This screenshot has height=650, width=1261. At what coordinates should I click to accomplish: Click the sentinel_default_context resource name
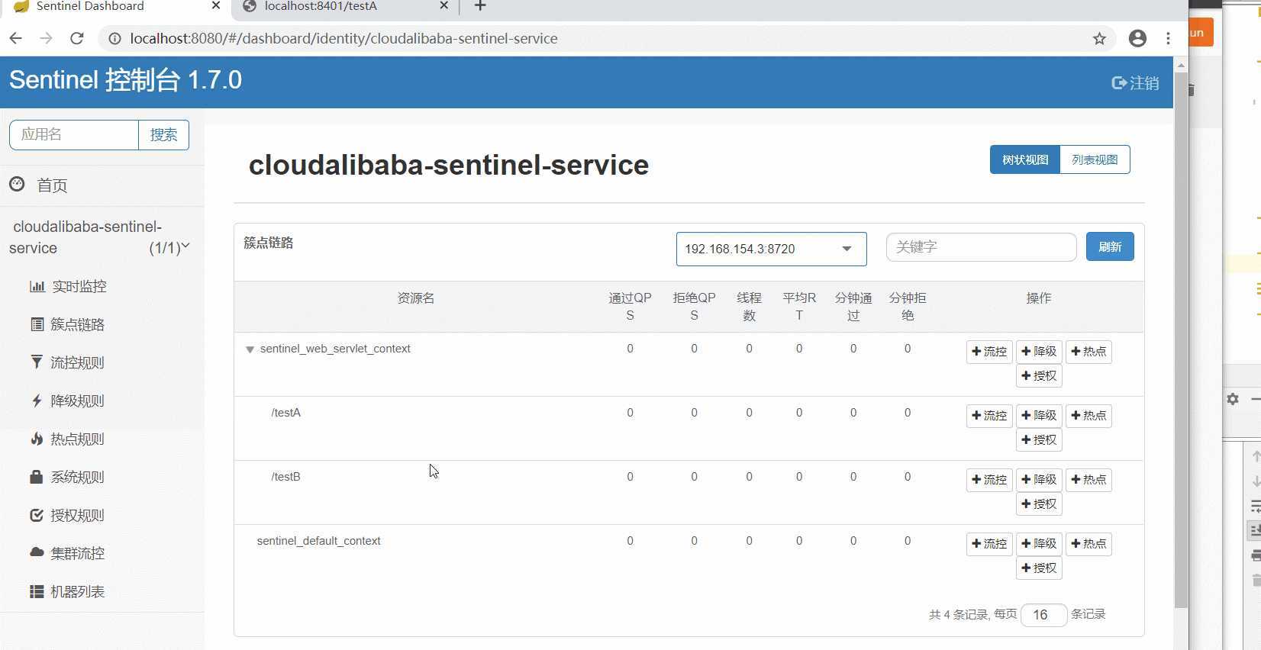318,541
